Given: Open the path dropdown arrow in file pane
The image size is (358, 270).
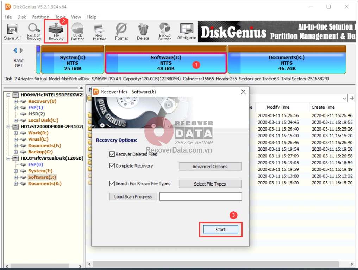Looking at the screenshot, I should coord(344,98).
